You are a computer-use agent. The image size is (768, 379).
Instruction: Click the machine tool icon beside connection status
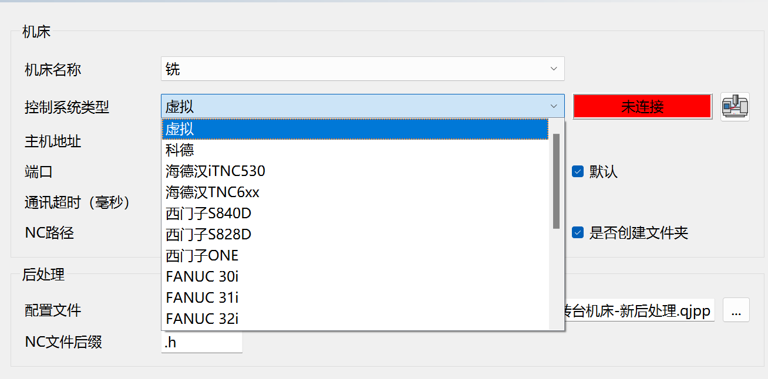click(735, 107)
